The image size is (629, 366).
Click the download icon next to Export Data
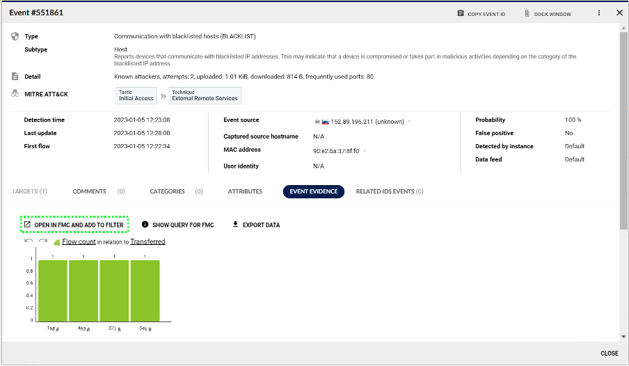click(x=235, y=225)
